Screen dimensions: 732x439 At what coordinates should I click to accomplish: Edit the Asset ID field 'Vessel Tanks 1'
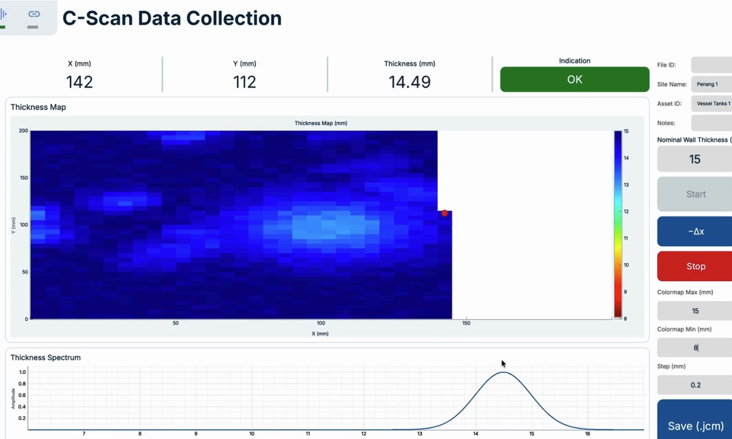[711, 103]
